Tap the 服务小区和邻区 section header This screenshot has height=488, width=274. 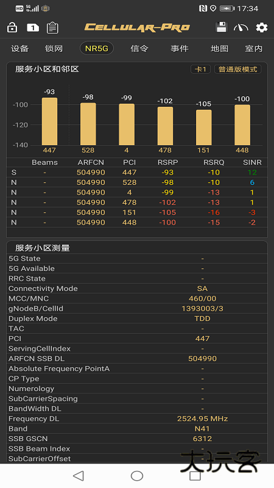point(47,69)
